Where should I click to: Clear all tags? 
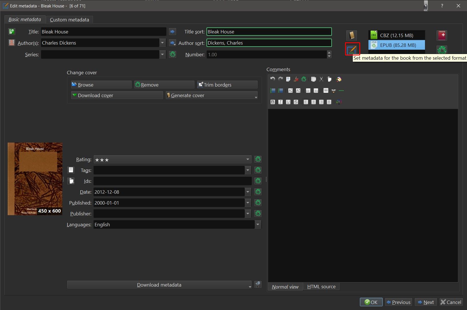pyautogui.click(x=258, y=170)
